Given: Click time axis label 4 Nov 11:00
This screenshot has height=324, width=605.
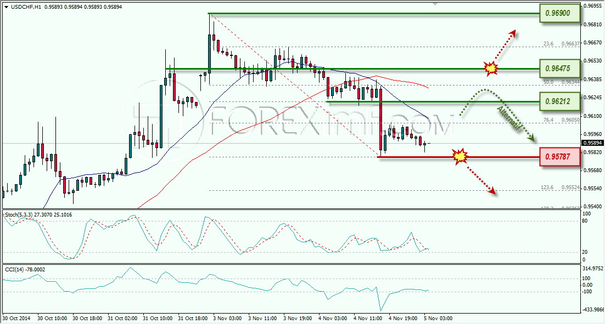Looking at the screenshot, I should click(368, 318).
